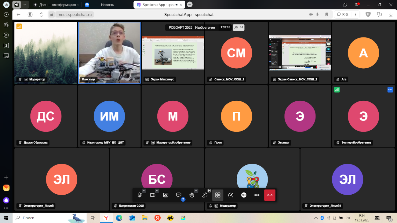
Task: Share your screen
Action: pos(166,195)
